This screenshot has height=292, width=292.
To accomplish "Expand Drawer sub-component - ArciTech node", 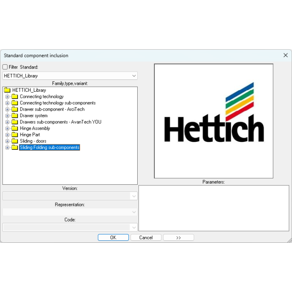I will (x=7, y=109).
